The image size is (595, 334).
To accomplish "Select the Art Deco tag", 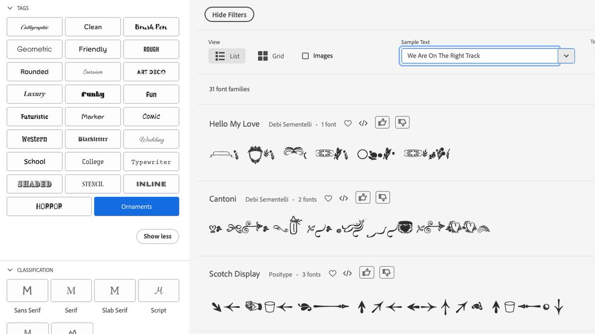I will pyautogui.click(x=151, y=72).
